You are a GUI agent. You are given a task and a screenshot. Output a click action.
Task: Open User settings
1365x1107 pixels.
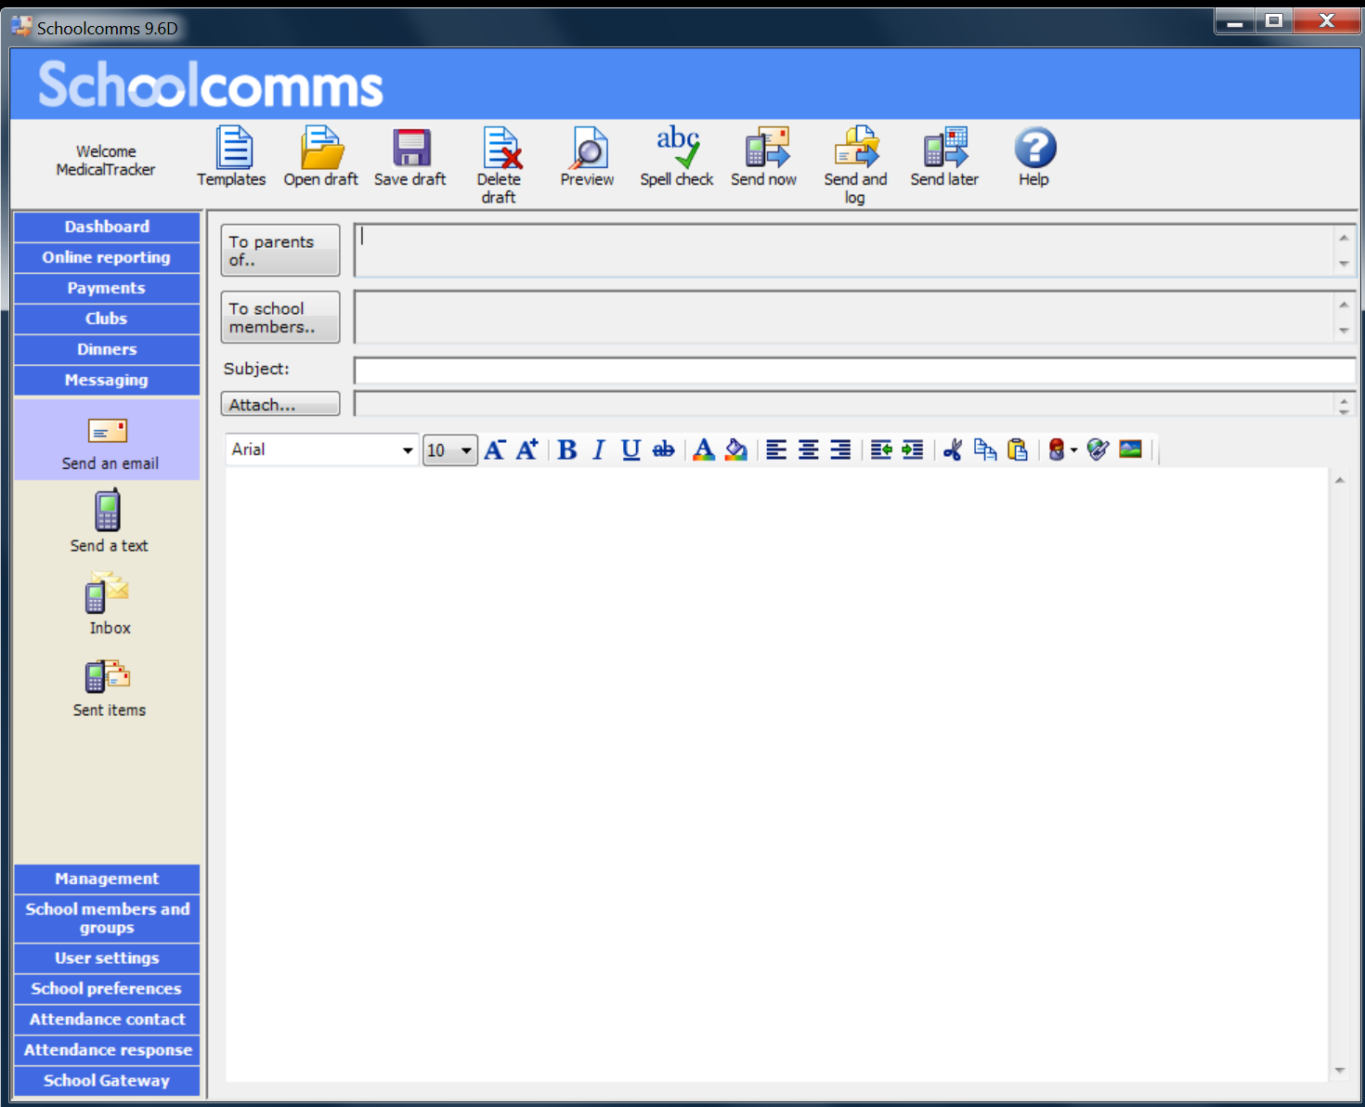point(107,958)
